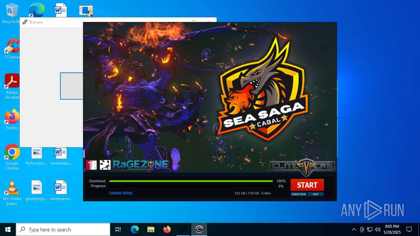The height and width of the screenshot is (236, 420).
Task: Click the blue-outlined box in Test exe window
Action: (x=72, y=86)
